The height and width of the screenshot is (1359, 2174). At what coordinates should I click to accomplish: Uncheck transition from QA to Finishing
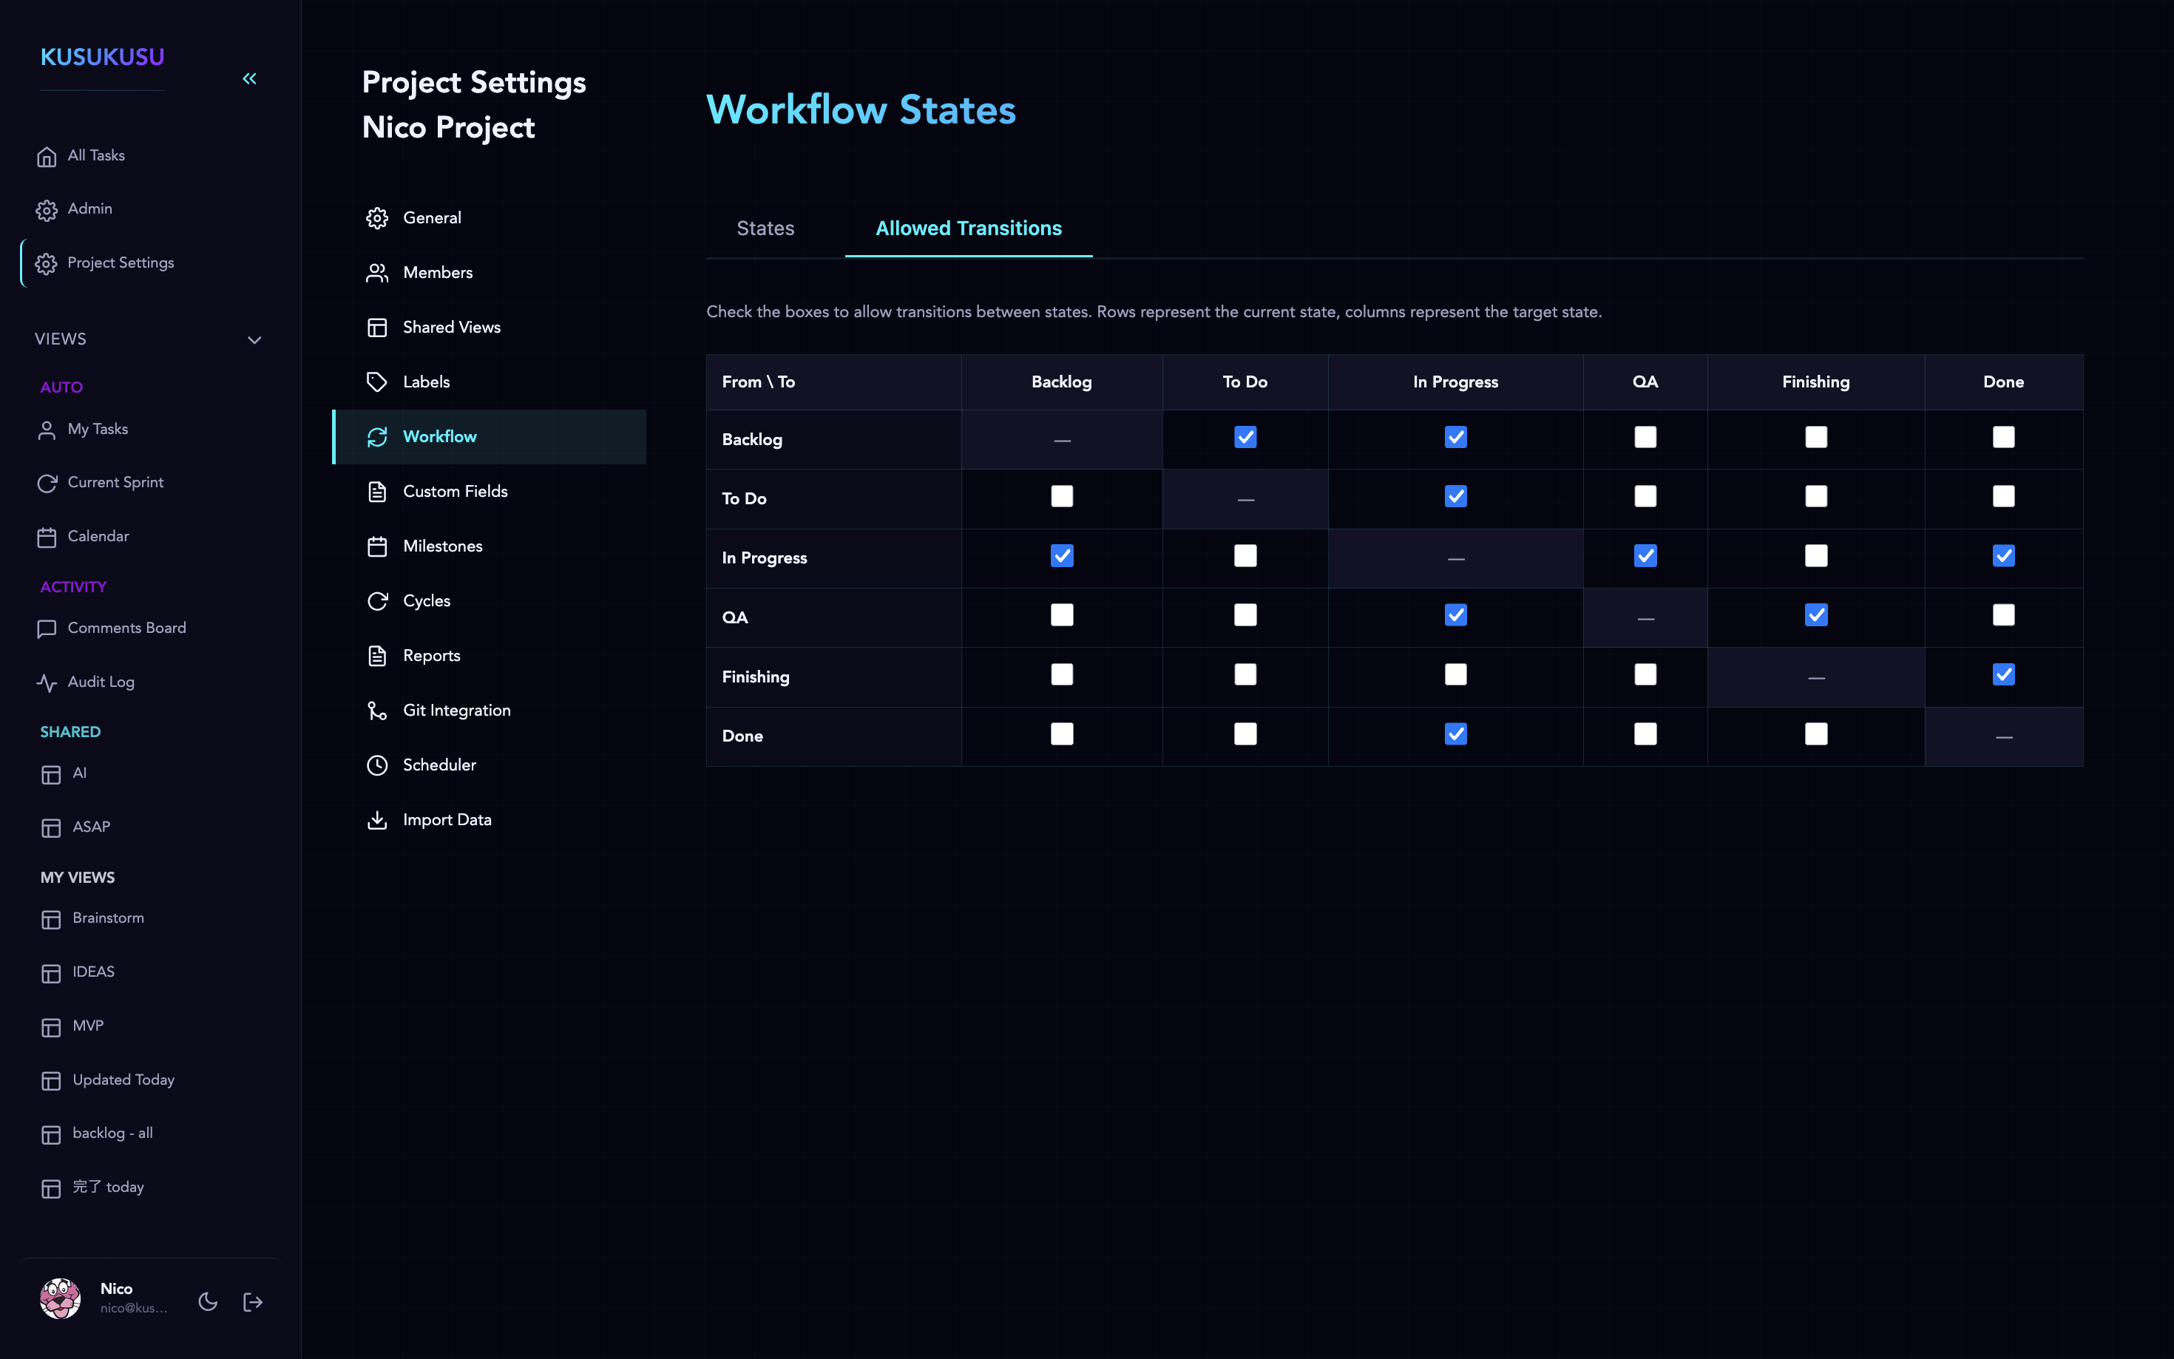click(1815, 614)
